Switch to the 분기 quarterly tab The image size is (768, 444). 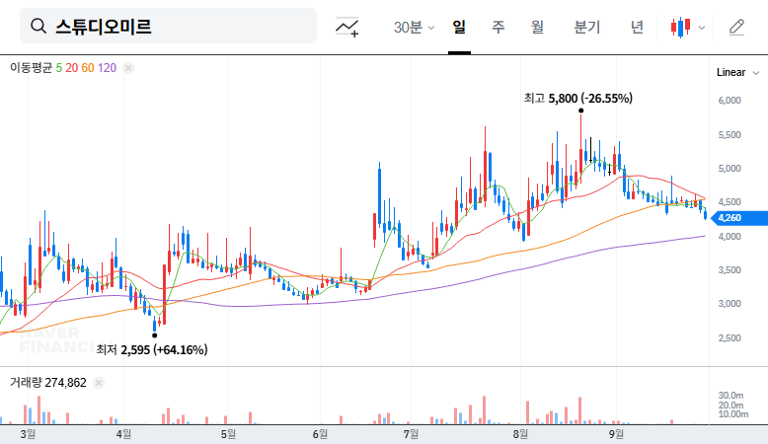point(586,27)
